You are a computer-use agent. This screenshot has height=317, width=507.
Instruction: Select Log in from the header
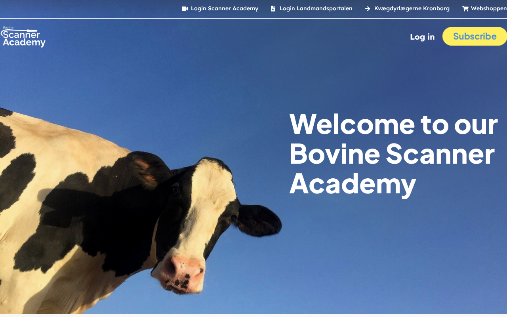tap(422, 36)
